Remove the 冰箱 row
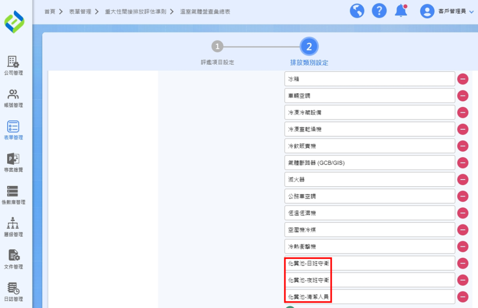 [x=463, y=79]
